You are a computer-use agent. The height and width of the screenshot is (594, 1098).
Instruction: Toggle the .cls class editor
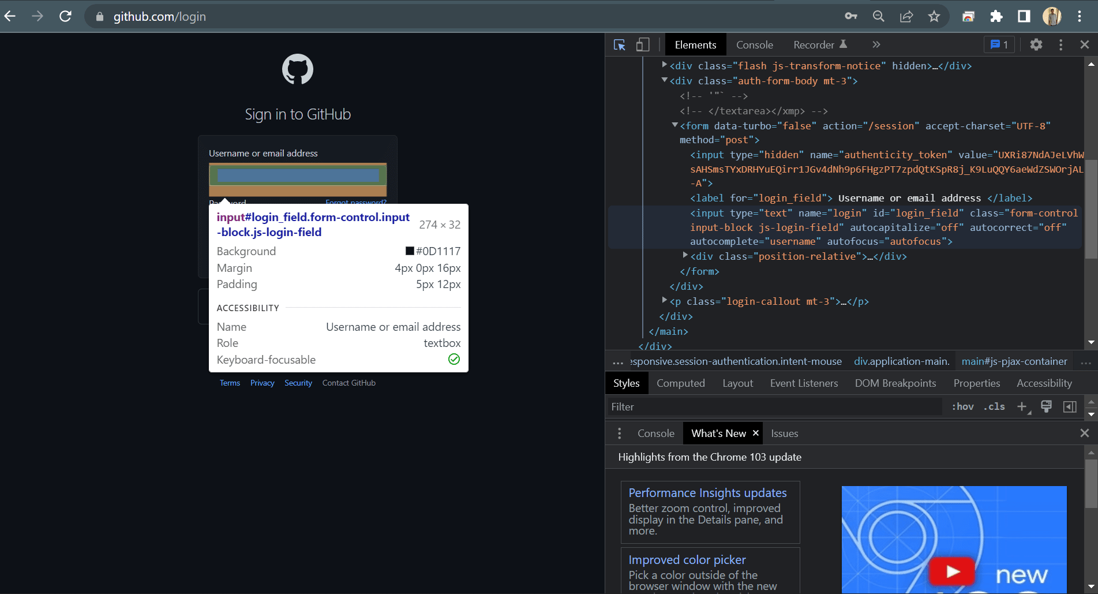pos(994,407)
